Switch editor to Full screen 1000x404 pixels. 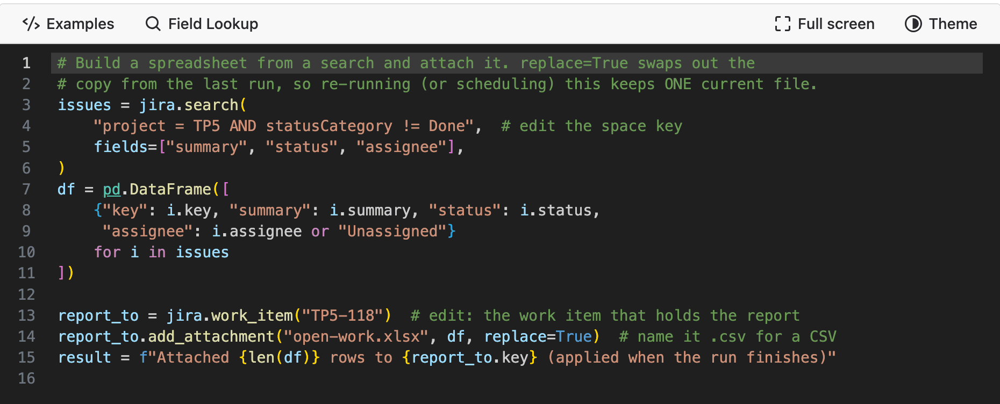825,24
